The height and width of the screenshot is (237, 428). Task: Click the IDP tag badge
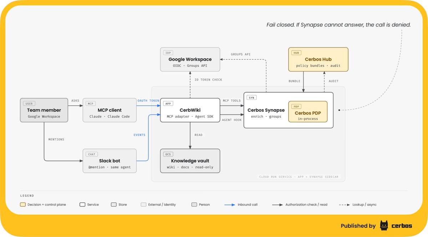168,53
